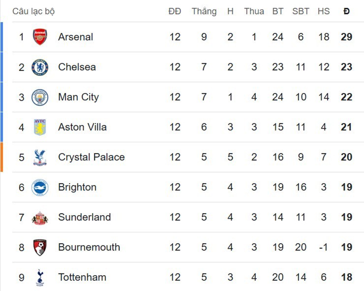The image size is (364, 291).
Task: Click the Brighton club crest
Action: coord(40,187)
